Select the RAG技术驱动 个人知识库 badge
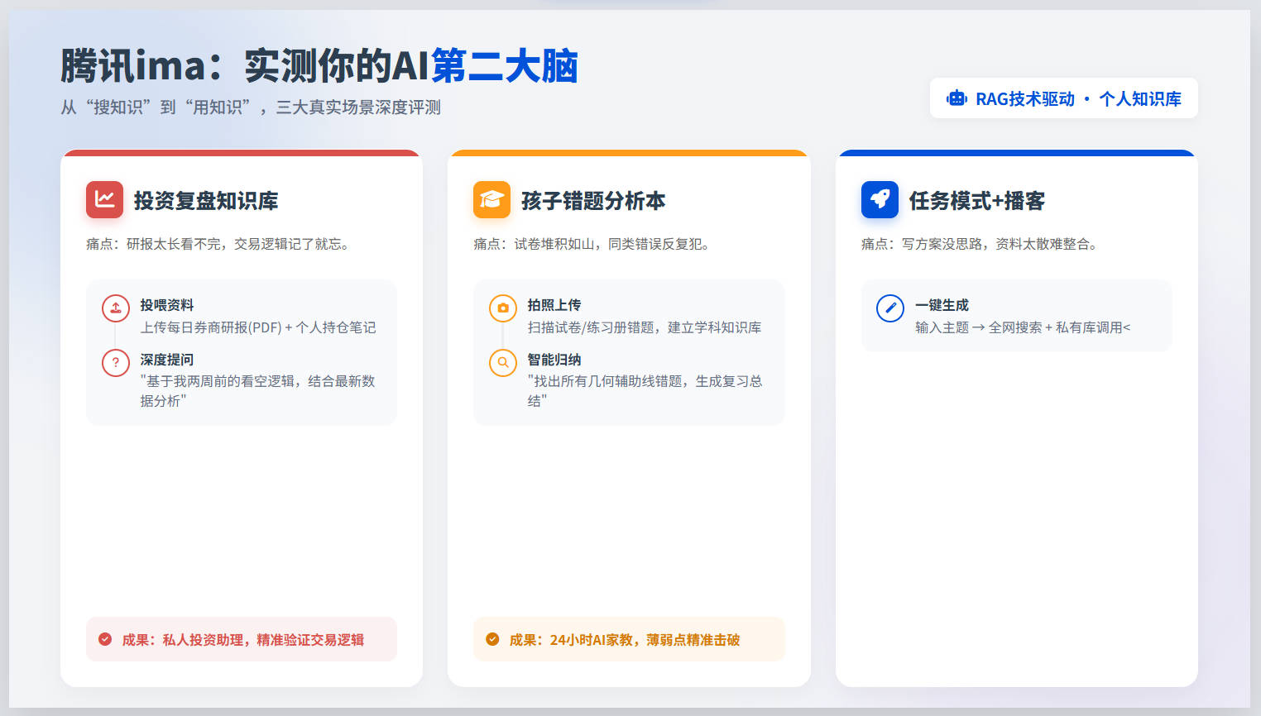The image size is (1261, 716). click(1064, 98)
